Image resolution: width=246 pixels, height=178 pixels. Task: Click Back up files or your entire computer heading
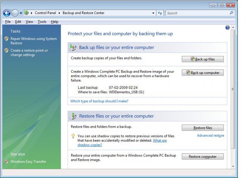(x=116, y=47)
